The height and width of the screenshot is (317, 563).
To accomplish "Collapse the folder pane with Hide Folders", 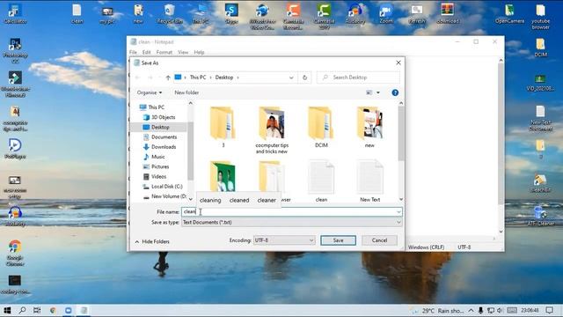I will point(152,241).
